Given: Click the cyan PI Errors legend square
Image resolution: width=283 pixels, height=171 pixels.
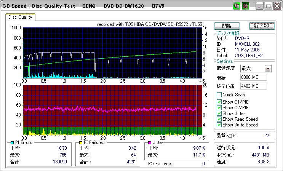Looking at the screenshot, I should [x=12, y=143].
